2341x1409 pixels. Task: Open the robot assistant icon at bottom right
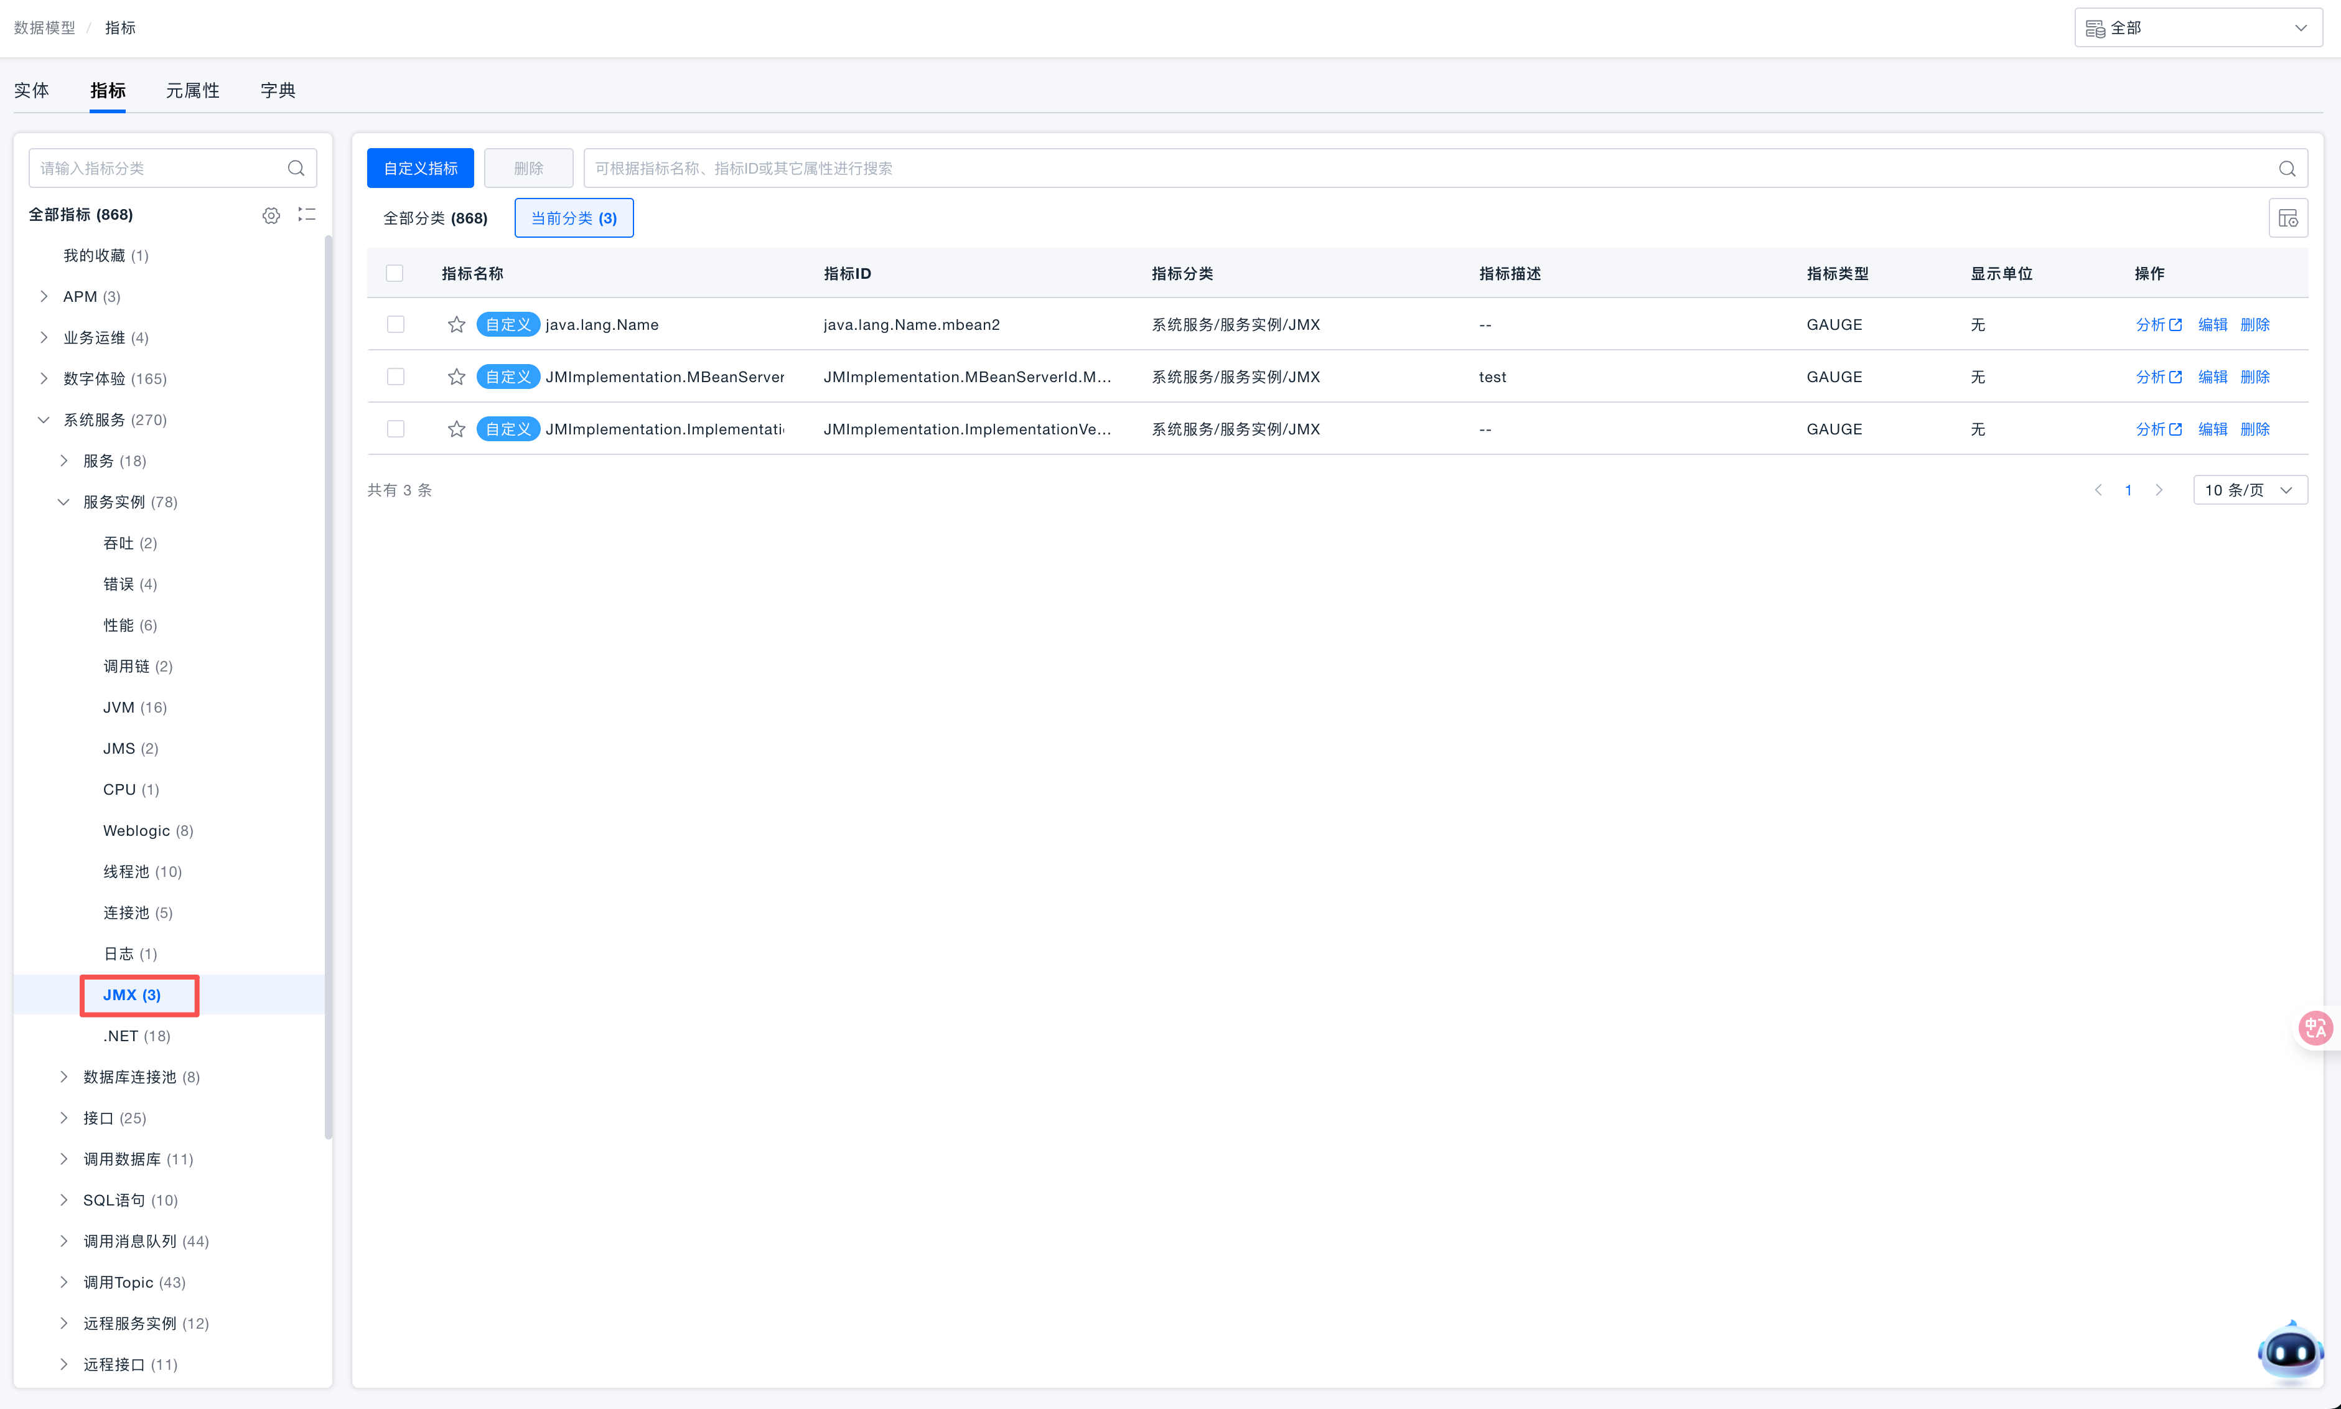pyautogui.click(x=2290, y=1351)
